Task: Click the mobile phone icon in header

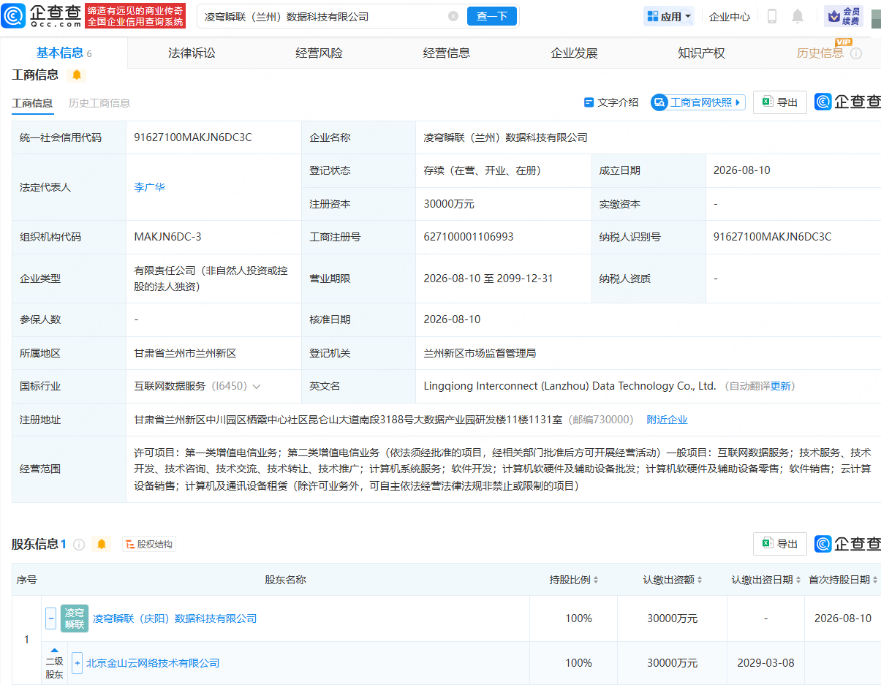Action: point(772,16)
